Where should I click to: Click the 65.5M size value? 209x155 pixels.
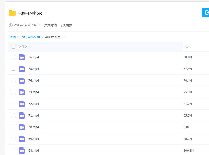tap(188, 116)
